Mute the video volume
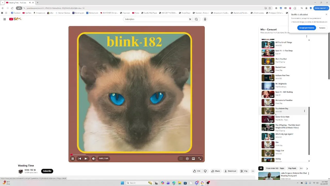This screenshot has height=186, width=330. [x=94, y=159]
